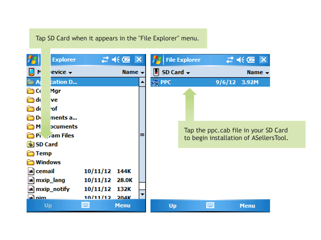This screenshot has width=321, height=240.
Task: Show the on-screen keyboard in right window
Action: pos(210,205)
